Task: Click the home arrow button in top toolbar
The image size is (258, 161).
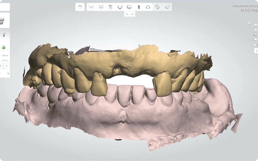Action: coord(80,6)
